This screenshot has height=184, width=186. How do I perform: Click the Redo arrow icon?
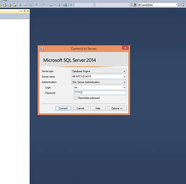click(44, 5)
